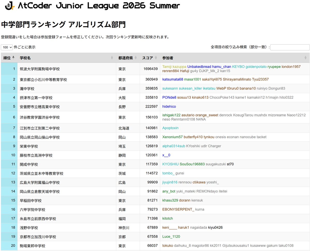Sort table by 学校名 column header
The height and width of the screenshot is (251, 310).
tap(67, 58)
